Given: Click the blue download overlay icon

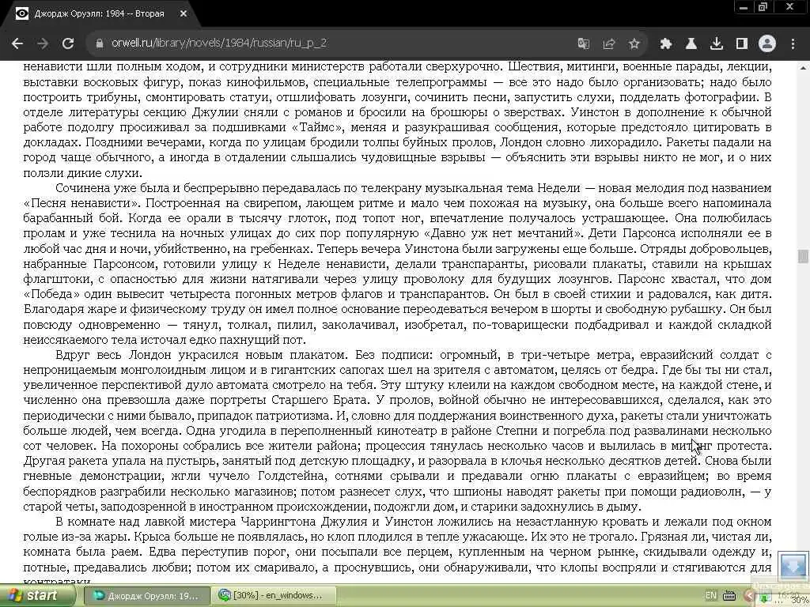Looking at the screenshot, I should coord(793,566).
